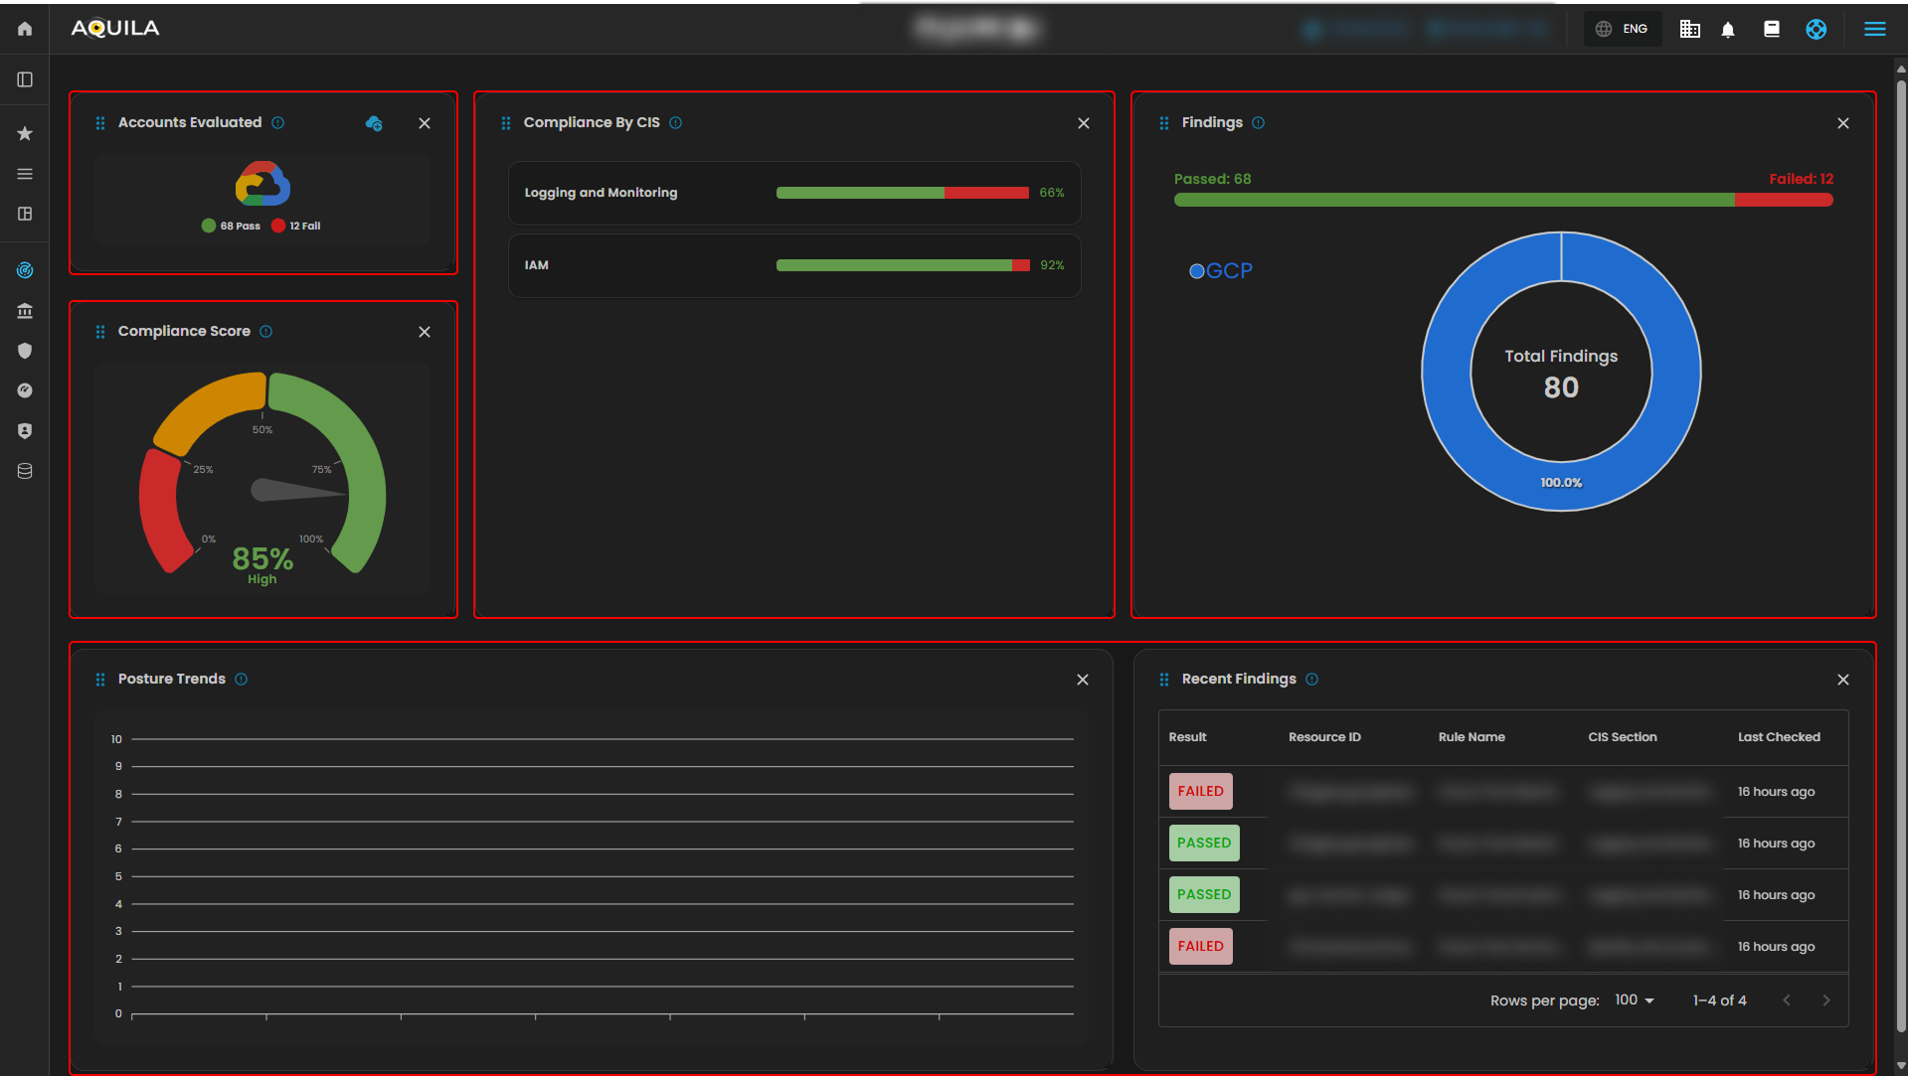The height and width of the screenshot is (1076, 1908).
Task: Open the favorites star icon
Action: click(x=25, y=133)
